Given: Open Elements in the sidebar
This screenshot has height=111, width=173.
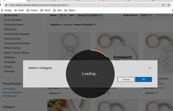Looking at the screenshot, I should [9, 72].
